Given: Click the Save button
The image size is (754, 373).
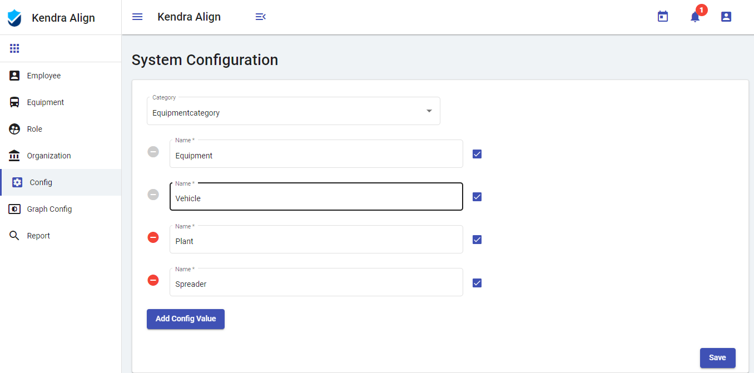Looking at the screenshot, I should click(x=717, y=358).
